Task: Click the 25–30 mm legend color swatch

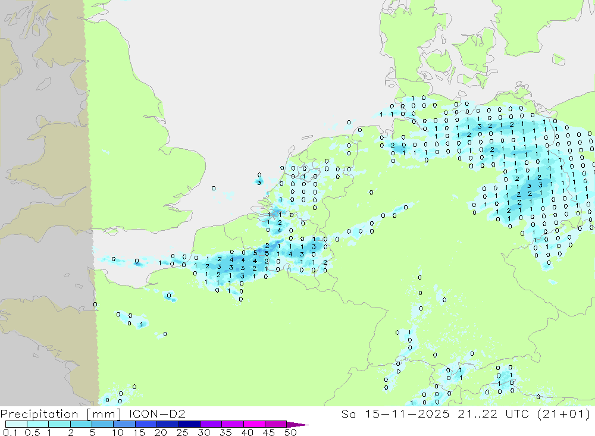Action: coord(189,424)
